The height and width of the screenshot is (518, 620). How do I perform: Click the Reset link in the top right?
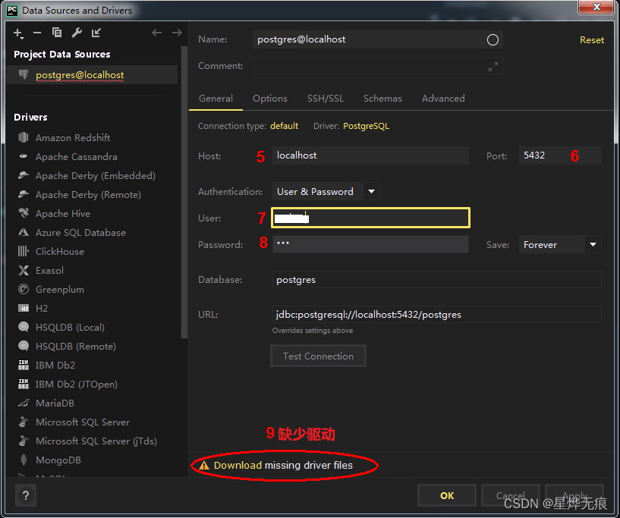(592, 39)
